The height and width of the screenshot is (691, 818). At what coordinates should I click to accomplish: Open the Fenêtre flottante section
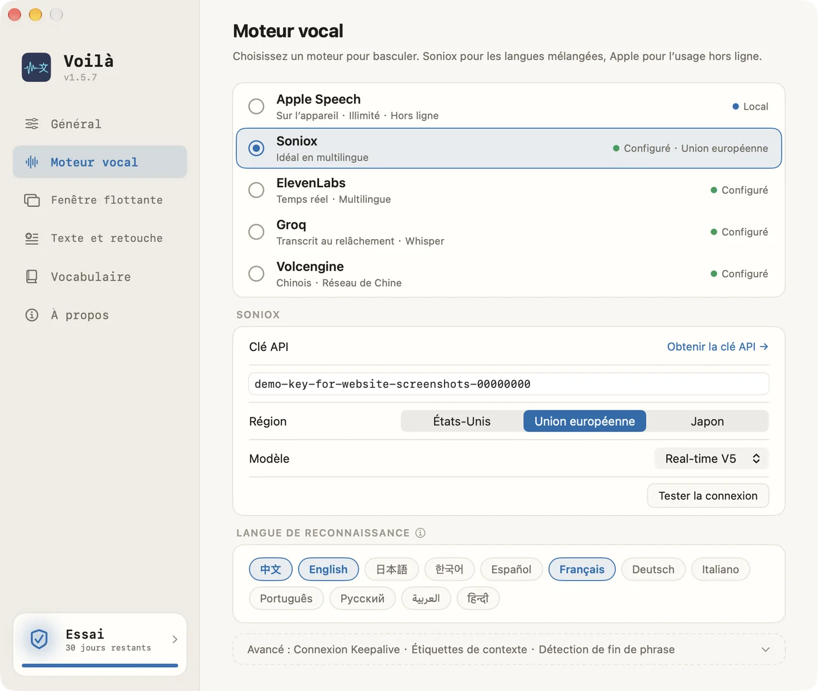[x=100, y=200]
